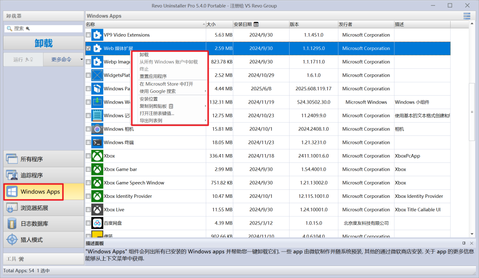Check the Xbox Game bar checkbox

coord(88,169)
